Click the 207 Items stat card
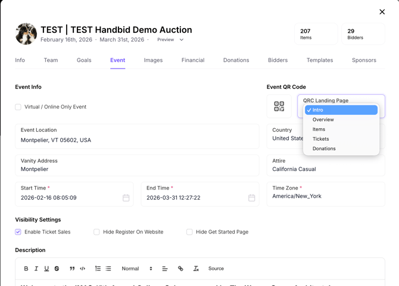This screenshot has width=399, height=286. 316,34
